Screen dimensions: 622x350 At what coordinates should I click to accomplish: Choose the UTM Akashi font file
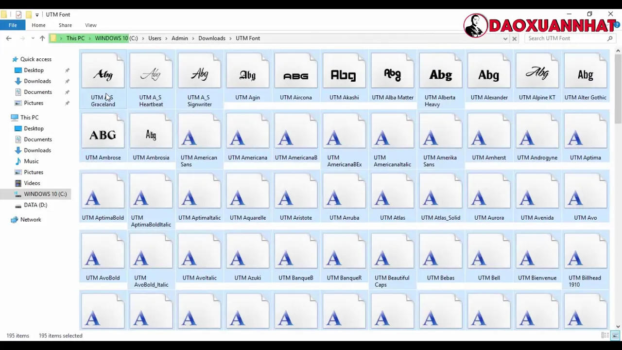tap(344, 77)
